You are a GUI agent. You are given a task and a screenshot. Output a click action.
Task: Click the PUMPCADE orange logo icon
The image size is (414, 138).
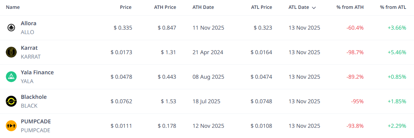[11, 126]
